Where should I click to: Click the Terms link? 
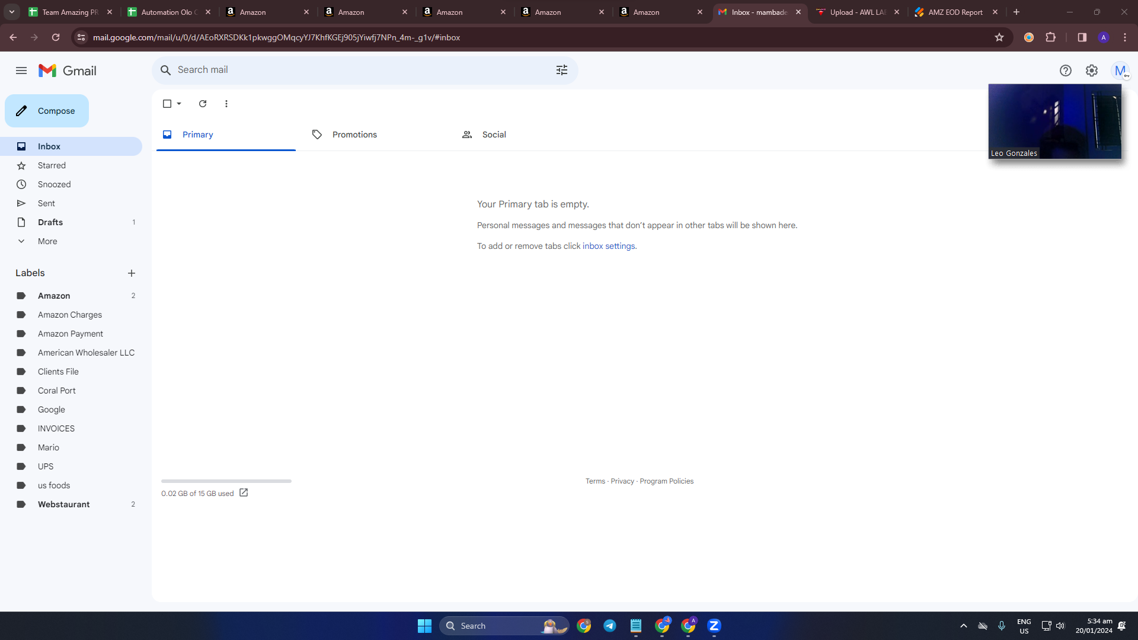[595, 481]
